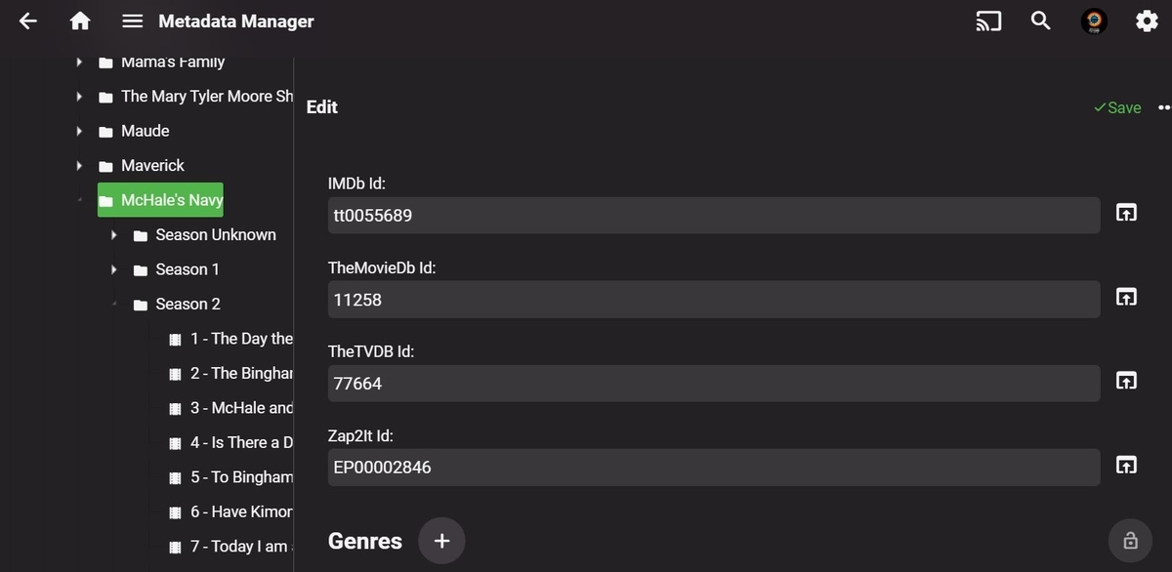Open the settings gear icon
The width and height of the screenshot is (1172, 572).
[1146, 20]
